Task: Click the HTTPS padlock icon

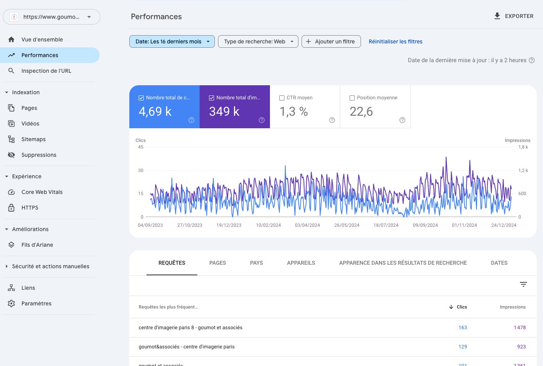Action: pyautogui.click(x=11, y=208)
